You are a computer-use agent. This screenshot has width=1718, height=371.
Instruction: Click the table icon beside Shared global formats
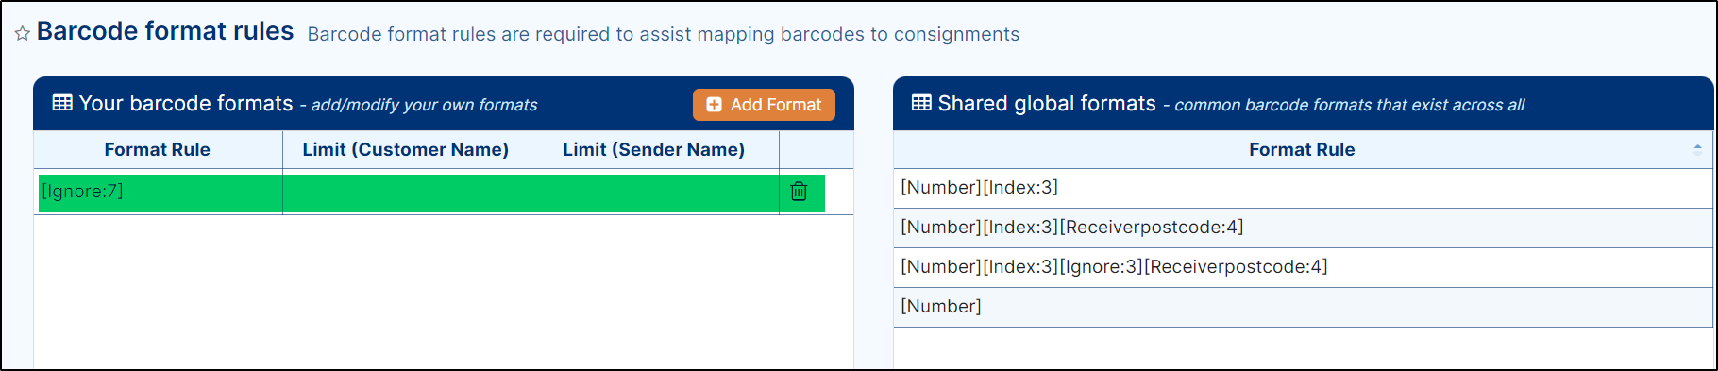point(921,103)
